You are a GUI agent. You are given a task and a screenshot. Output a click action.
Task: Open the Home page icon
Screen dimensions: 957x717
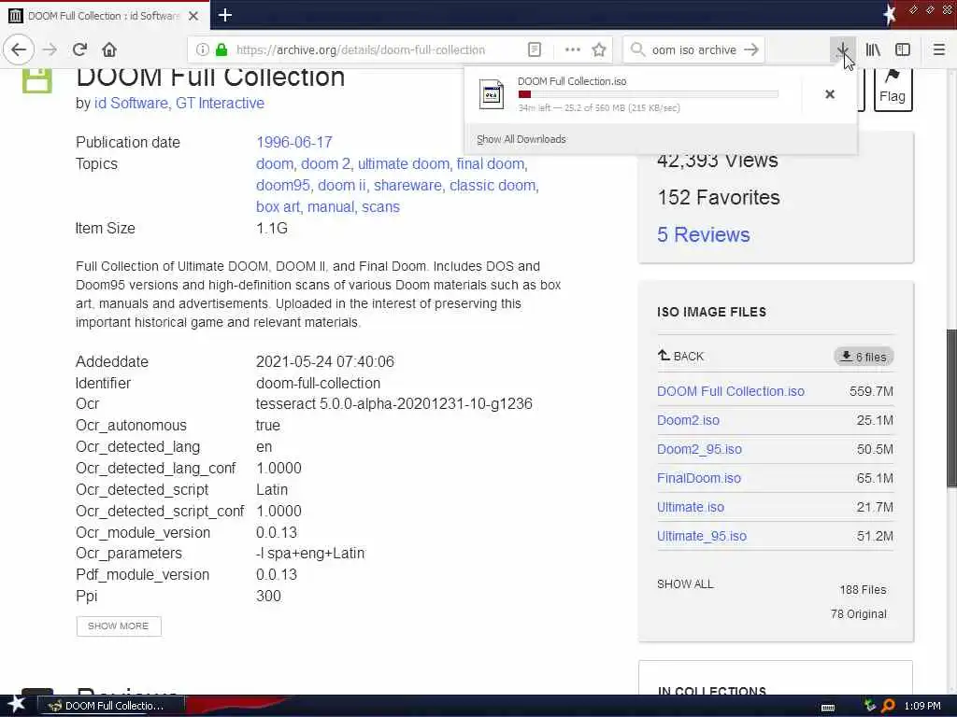point(108,49)
